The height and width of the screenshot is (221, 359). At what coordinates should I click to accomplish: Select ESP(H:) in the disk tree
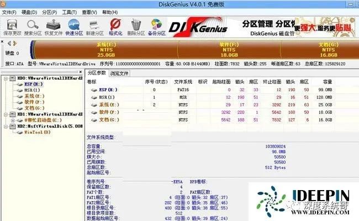[34, 84]
